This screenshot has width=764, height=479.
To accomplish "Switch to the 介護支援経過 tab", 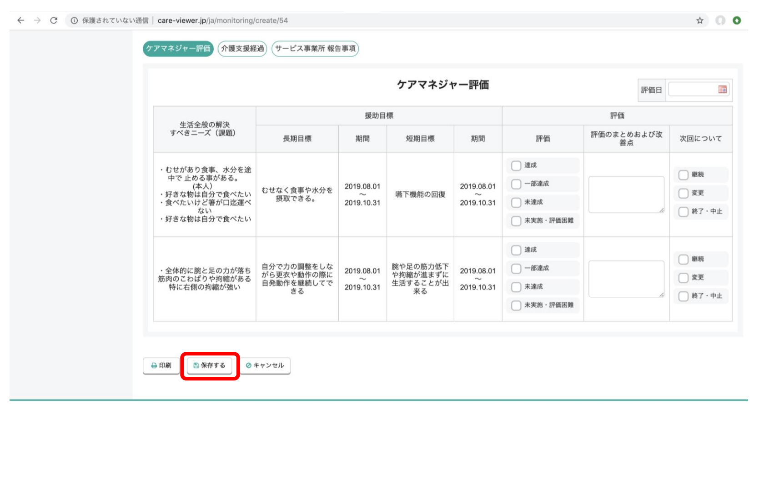I will [242, 49].
